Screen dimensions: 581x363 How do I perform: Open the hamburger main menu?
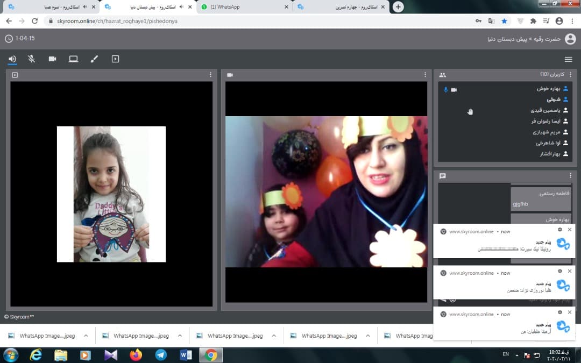coord(568,59)
